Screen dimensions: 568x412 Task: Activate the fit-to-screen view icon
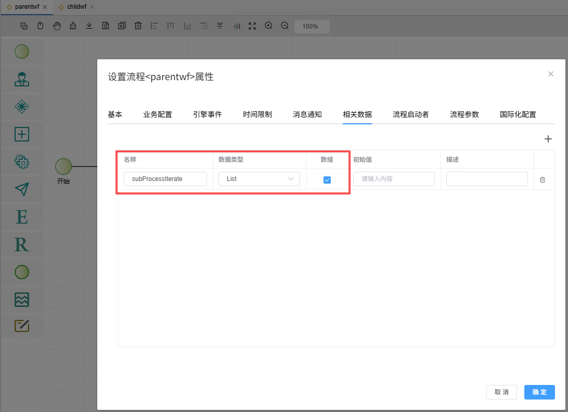pos(252,25)
